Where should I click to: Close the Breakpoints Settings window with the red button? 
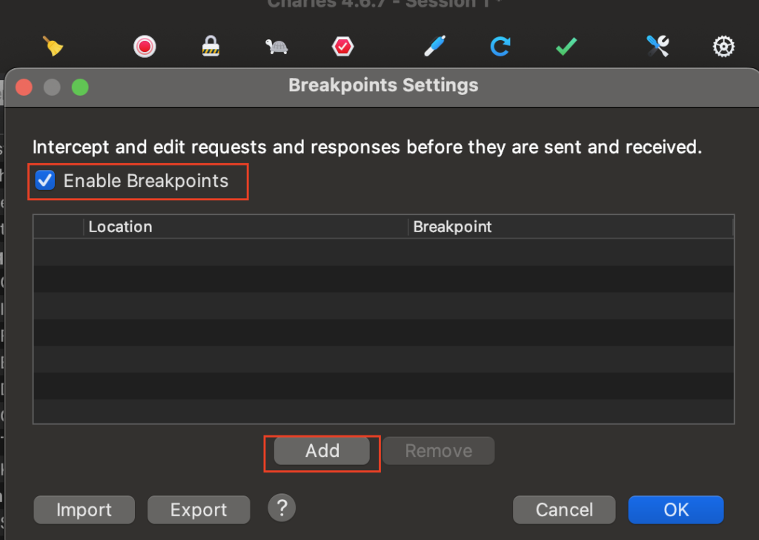24,87
